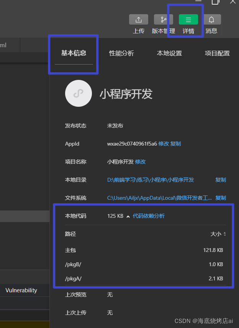Screen dimensions: 239x328
Task: Switch to the 项目配置 tab
Action: pos(217,53)
